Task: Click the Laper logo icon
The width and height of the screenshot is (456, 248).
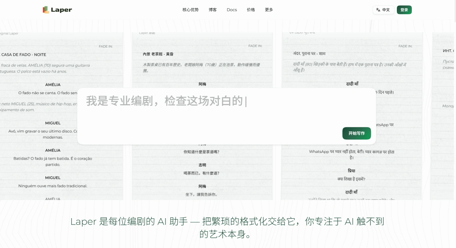Action: 46,10
